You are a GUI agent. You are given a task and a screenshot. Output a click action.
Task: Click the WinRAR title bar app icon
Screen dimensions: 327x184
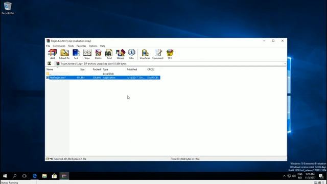[48, 41]
